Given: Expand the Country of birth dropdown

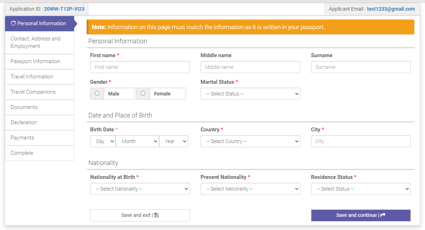Looking at the screenshot, I should click(250, 141).
